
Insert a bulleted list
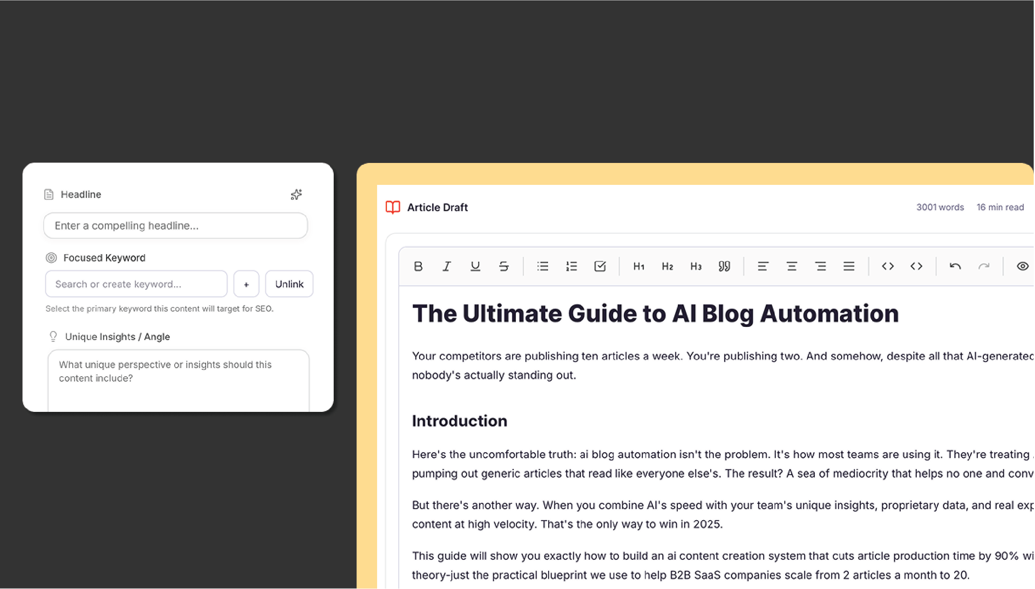click(543, 267)
